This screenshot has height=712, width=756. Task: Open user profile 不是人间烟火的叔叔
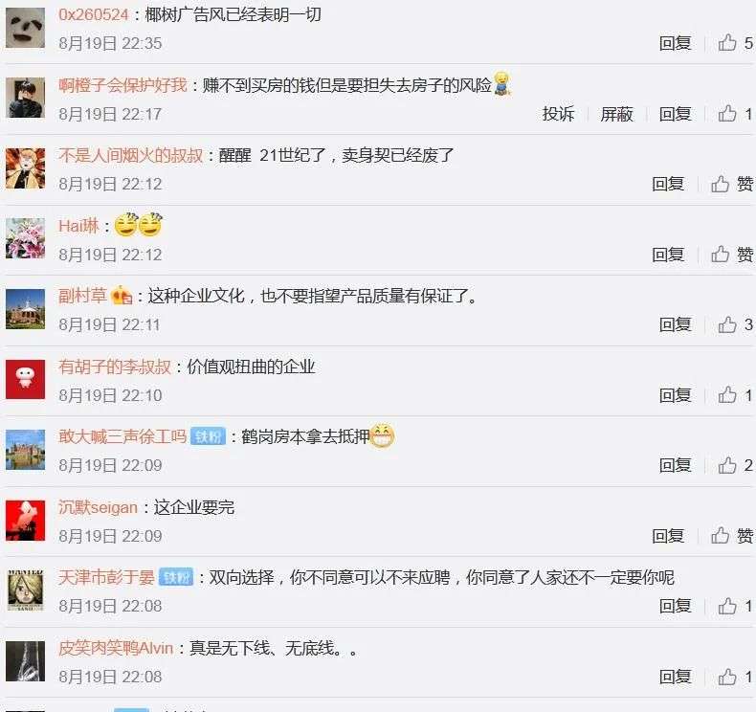pos(131,155)
